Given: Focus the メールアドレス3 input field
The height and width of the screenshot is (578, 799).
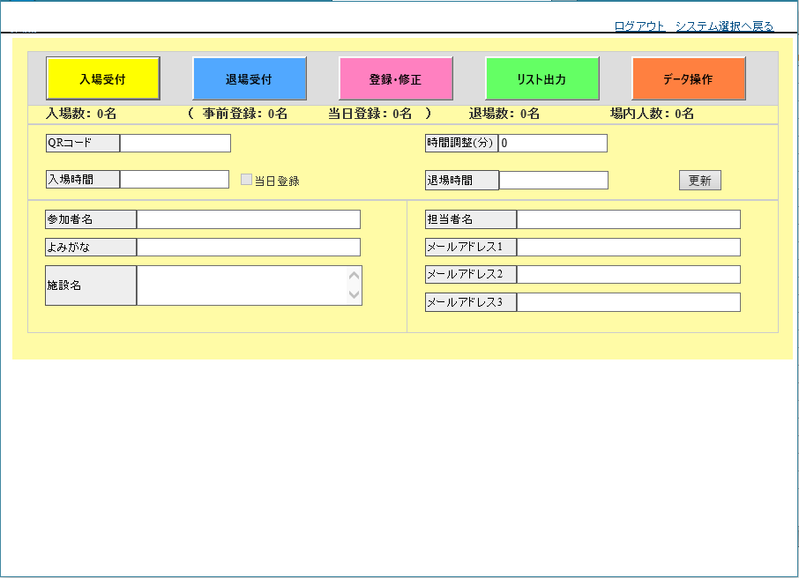Looking at the screenshot, I should (628, 302).
